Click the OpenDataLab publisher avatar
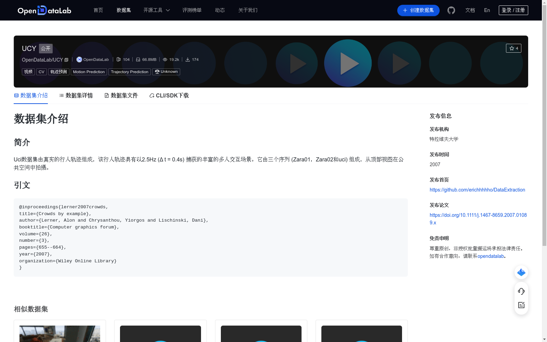This screenshot has width=547, height=342. [79, 60]
